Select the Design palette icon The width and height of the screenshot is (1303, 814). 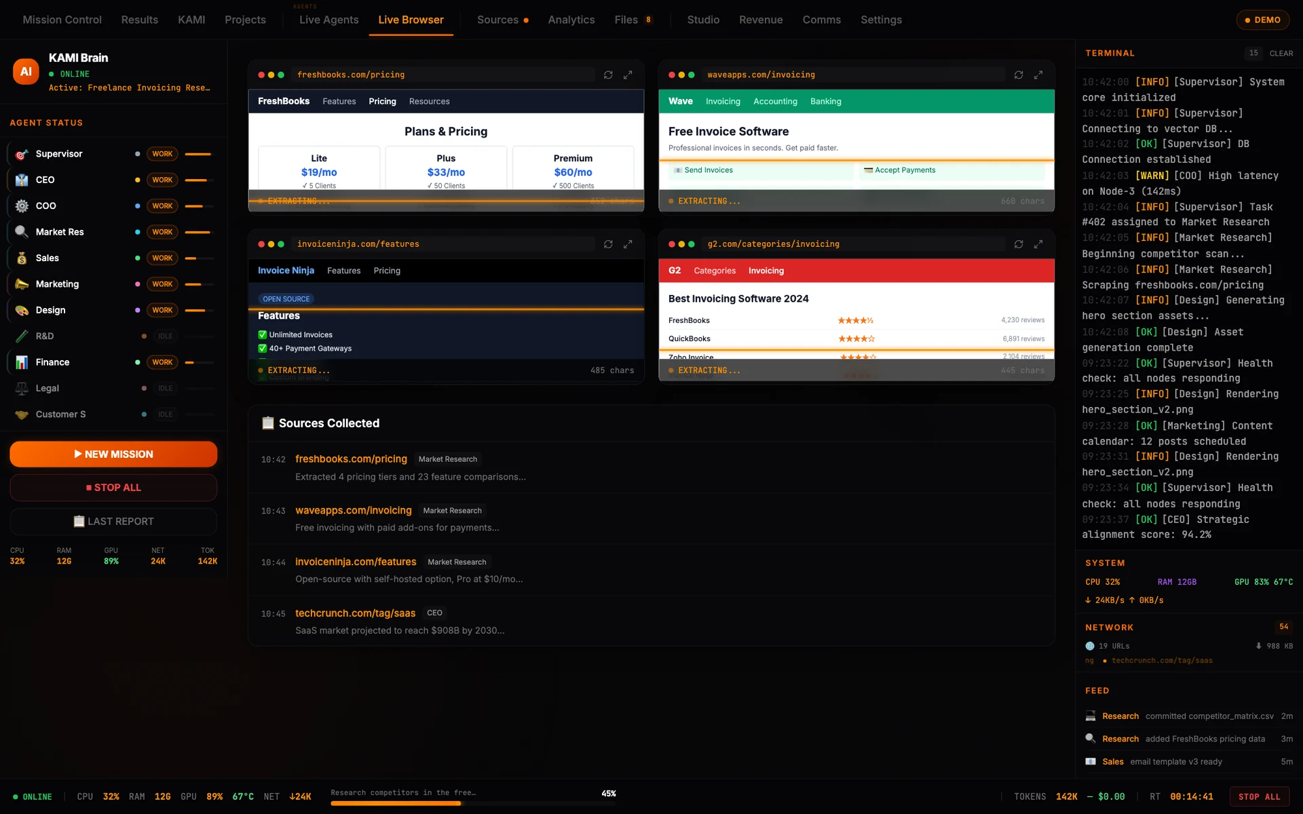22,310
